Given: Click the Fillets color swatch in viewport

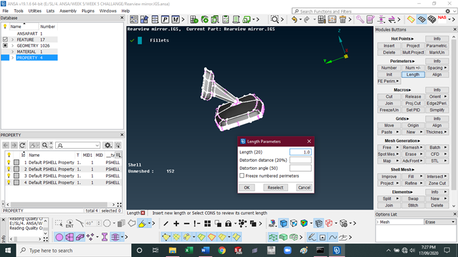Looking at the screenshot, I should (x=140, y=40).
